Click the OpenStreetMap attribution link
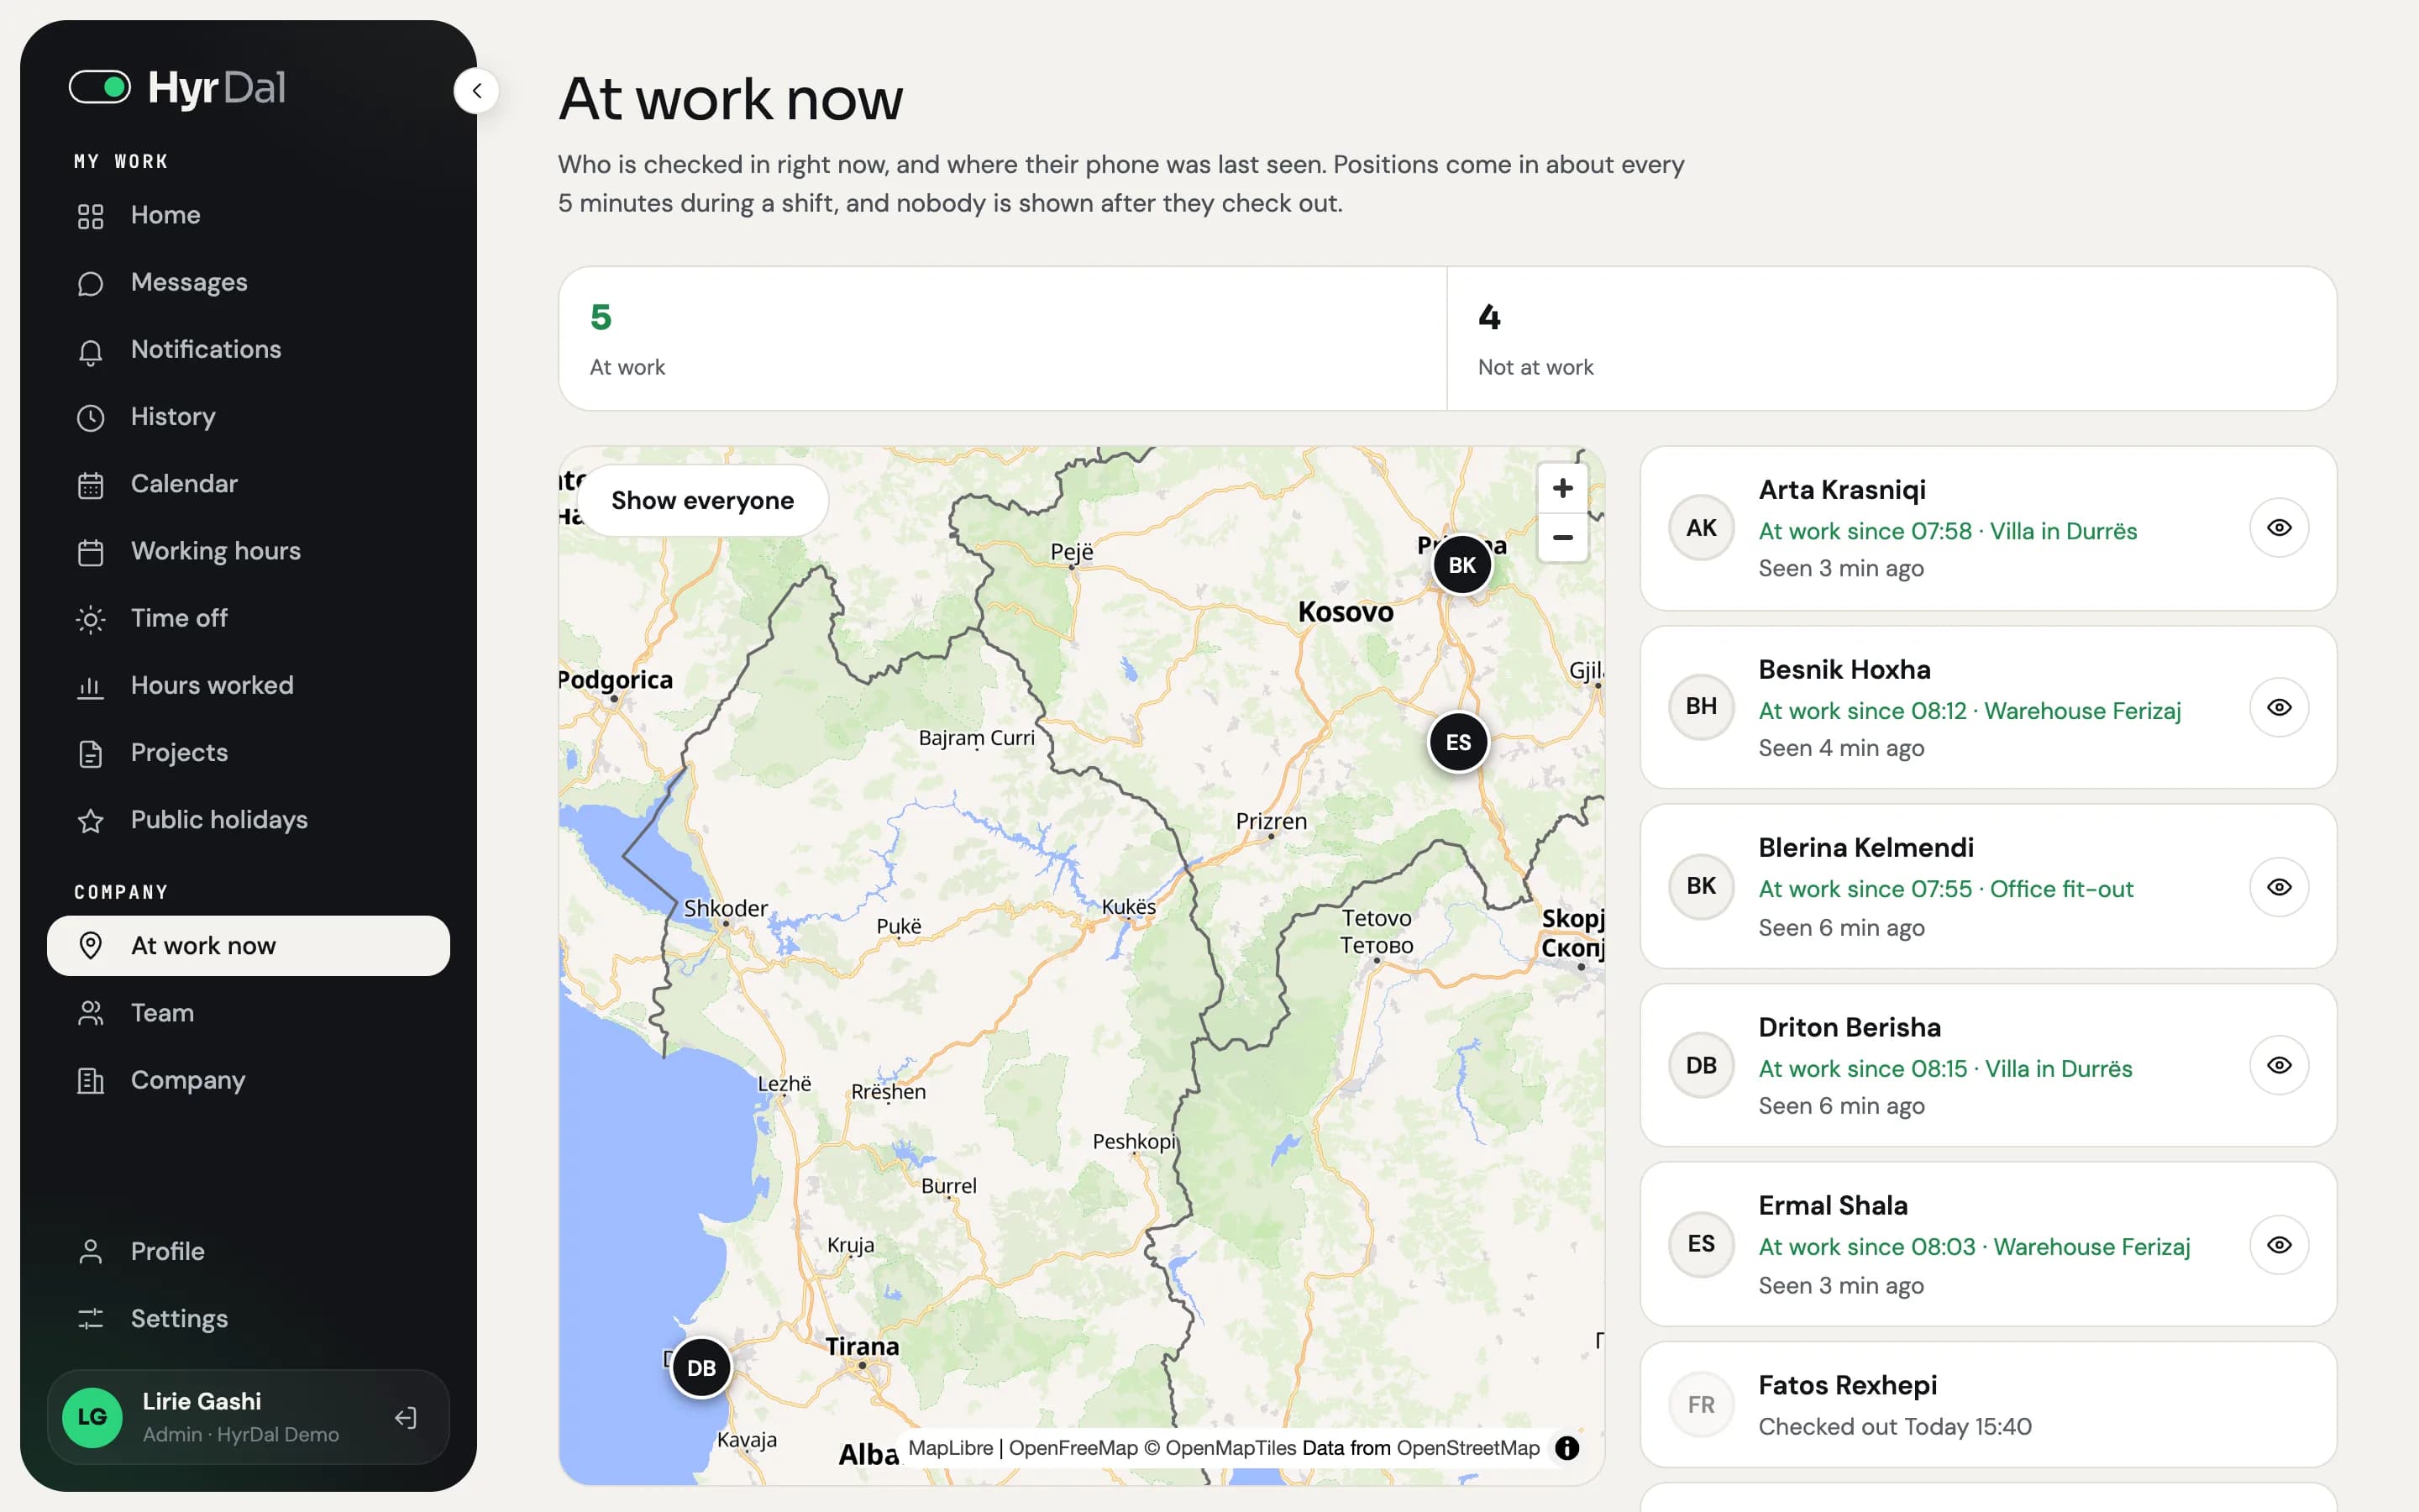Image resolution: width=2419 pixels, height=1512 pixels. tap(1467, 1448)
